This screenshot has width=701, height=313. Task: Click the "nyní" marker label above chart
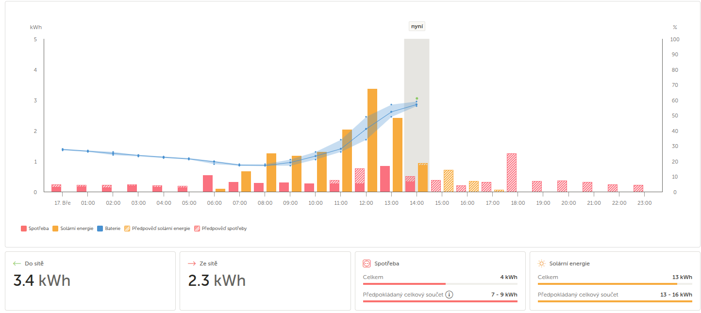coord(417,27)
